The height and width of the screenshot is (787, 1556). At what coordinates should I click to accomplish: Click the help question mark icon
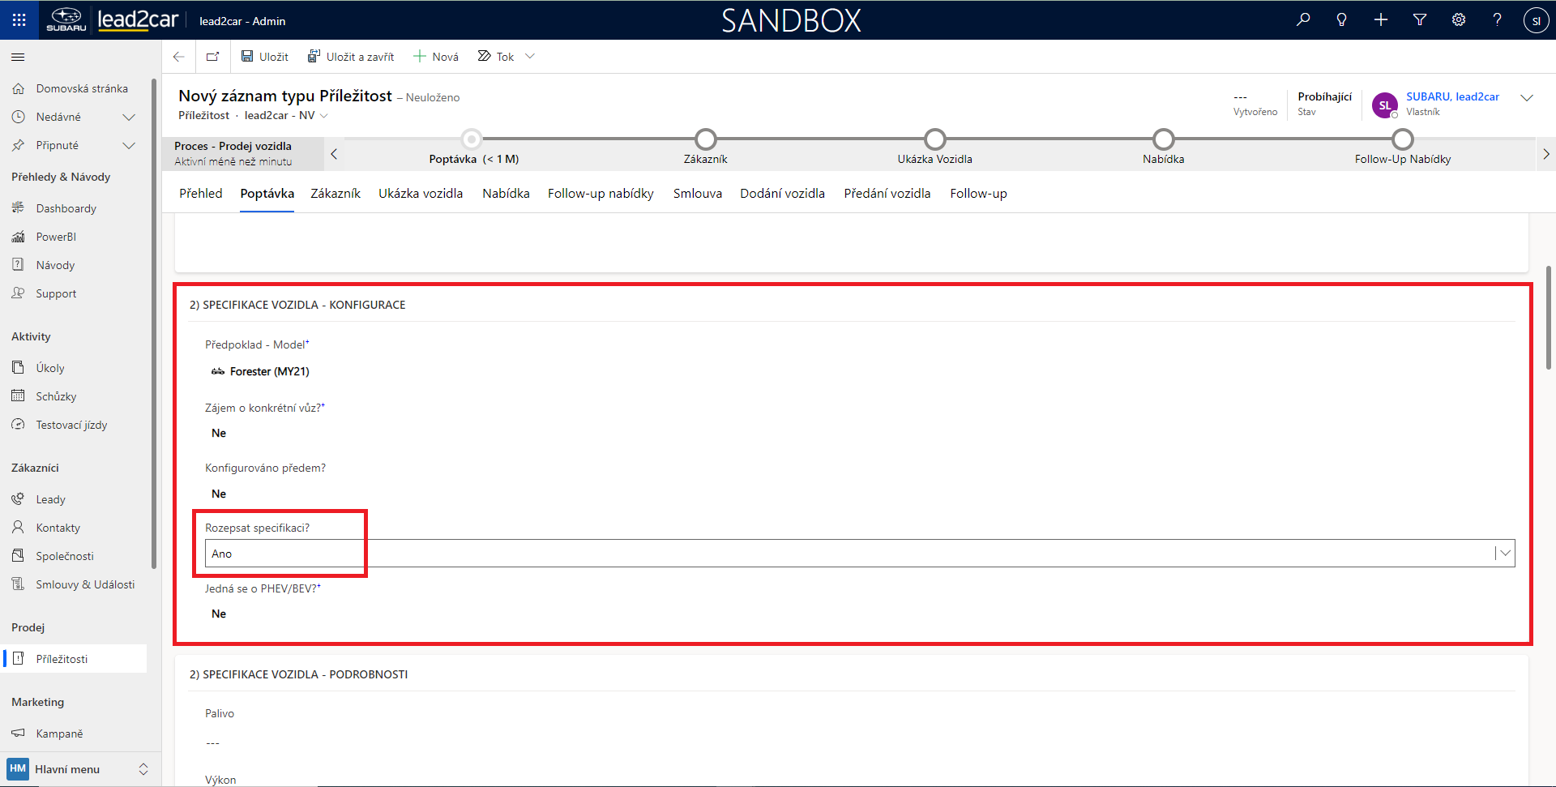tap(1497, 19)
